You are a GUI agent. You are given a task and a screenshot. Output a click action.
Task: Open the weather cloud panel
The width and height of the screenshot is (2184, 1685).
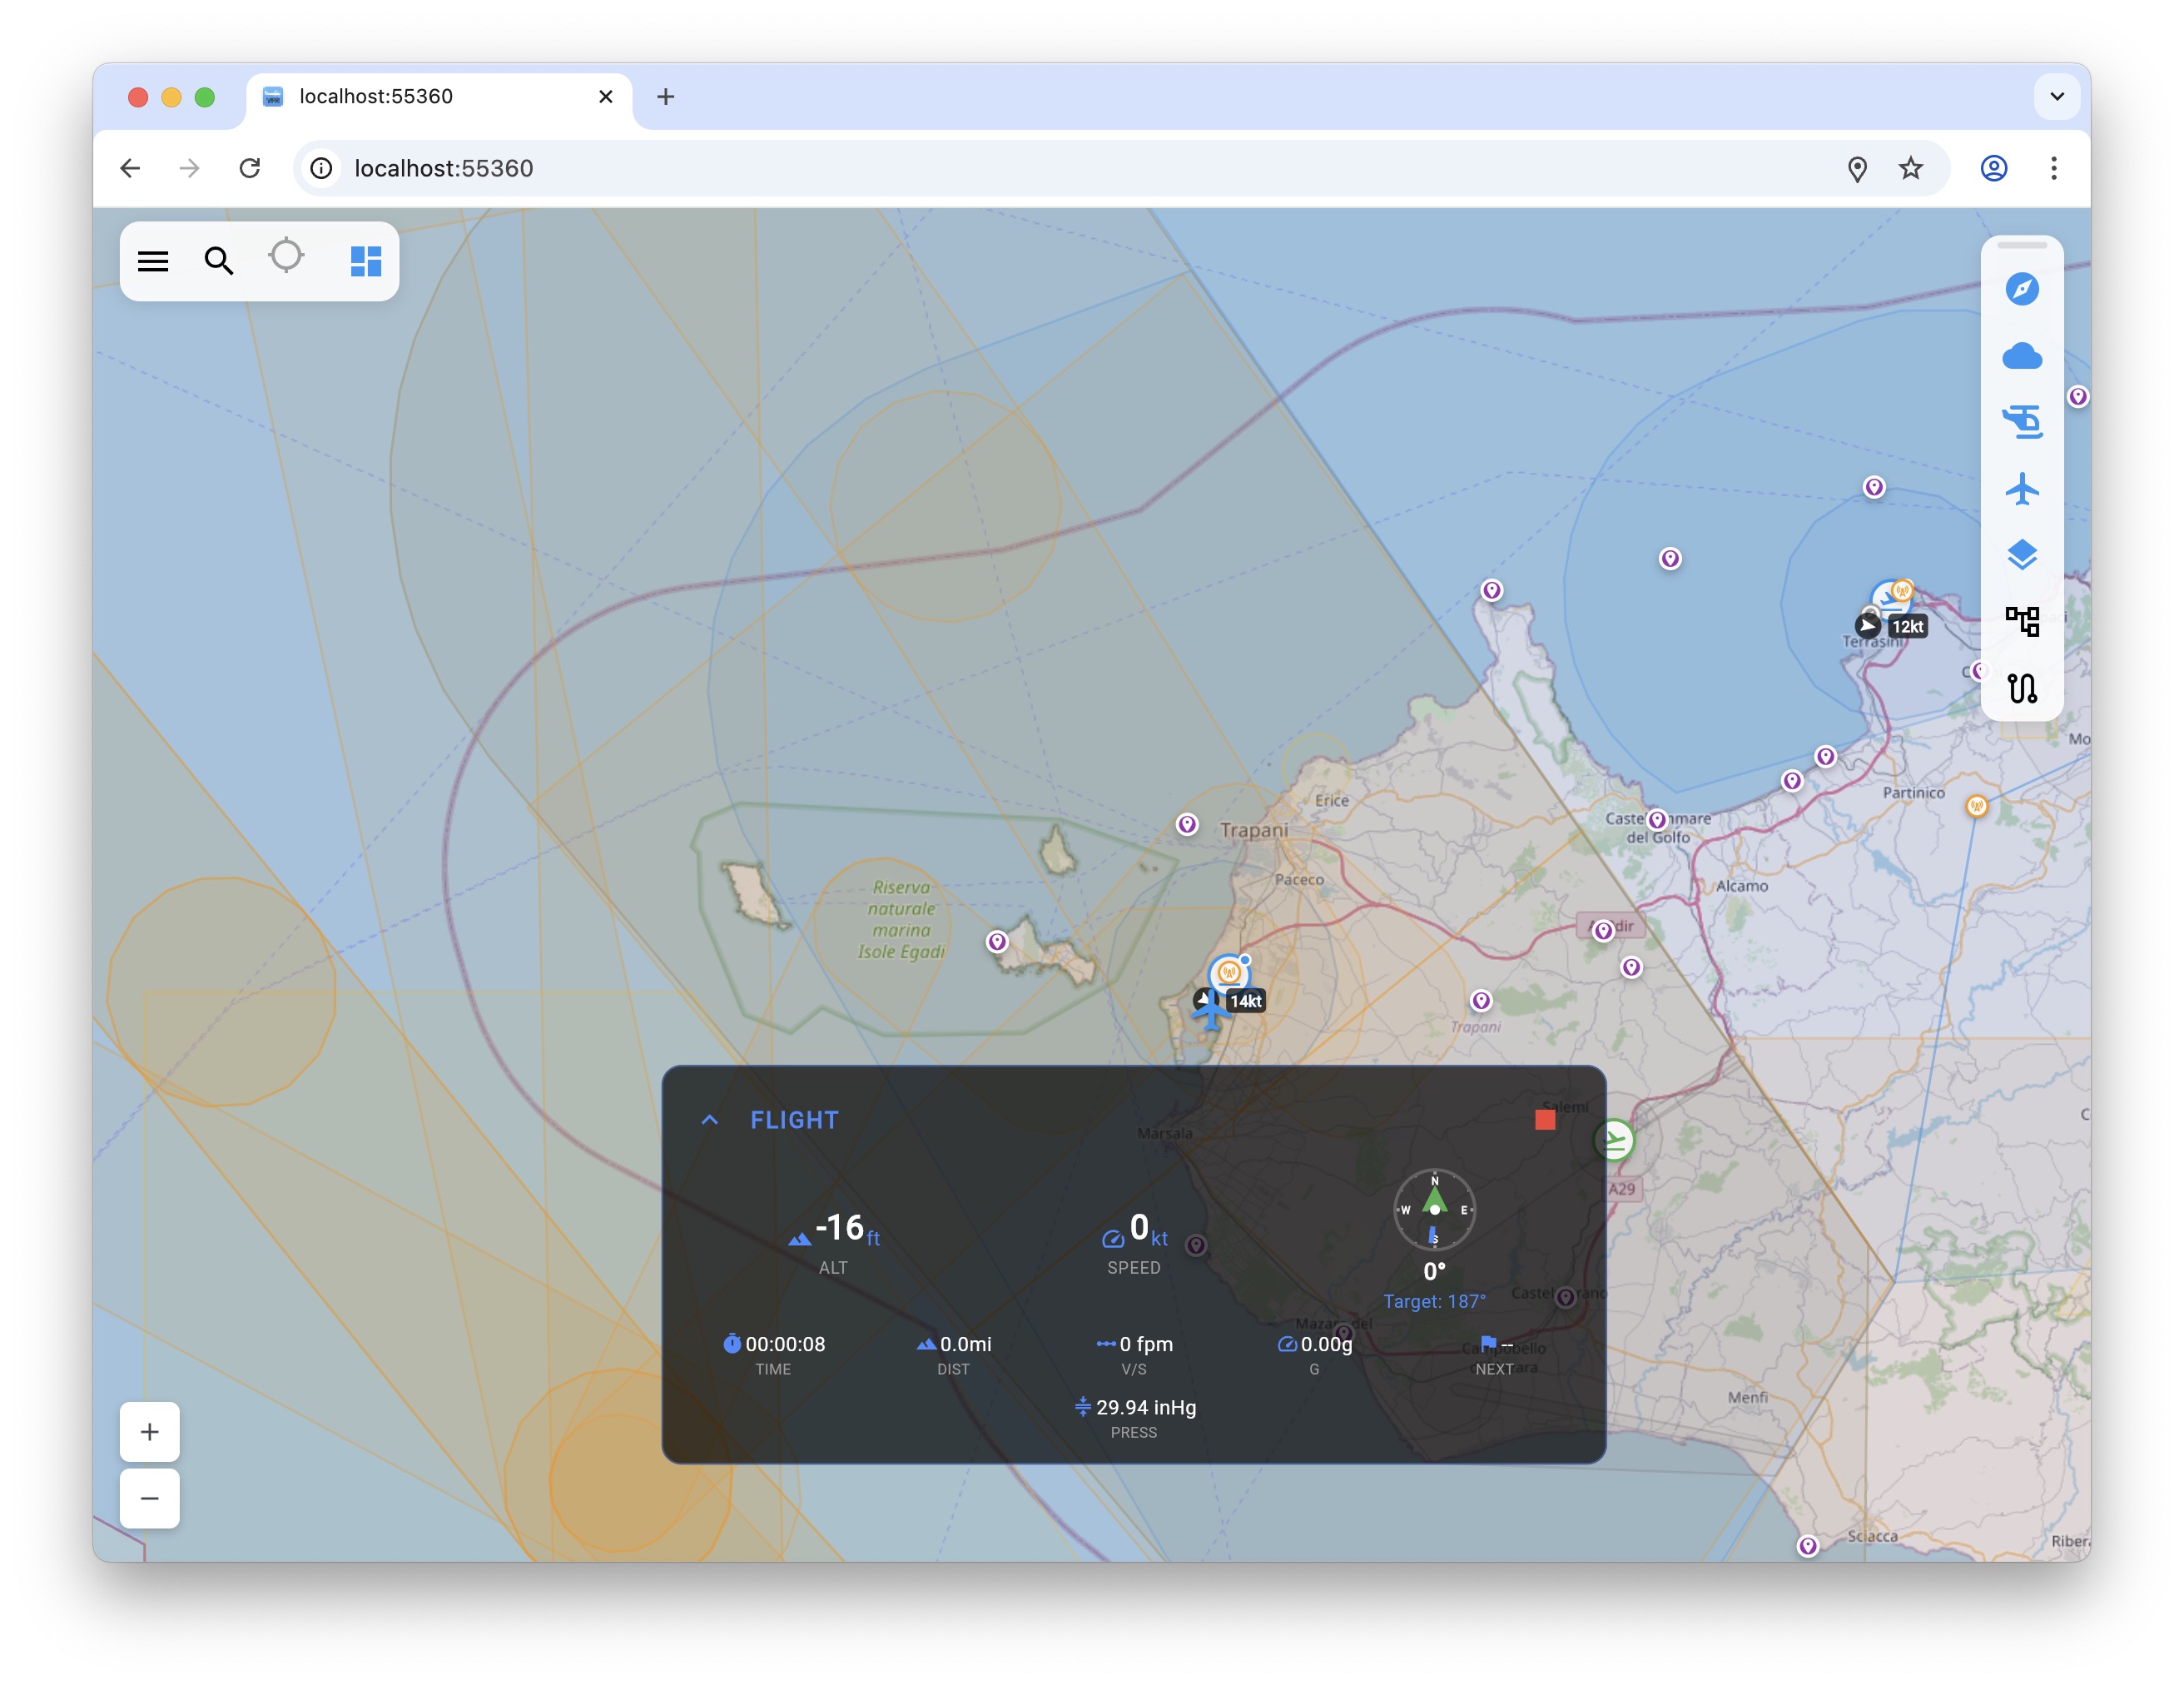point(2021,356)
